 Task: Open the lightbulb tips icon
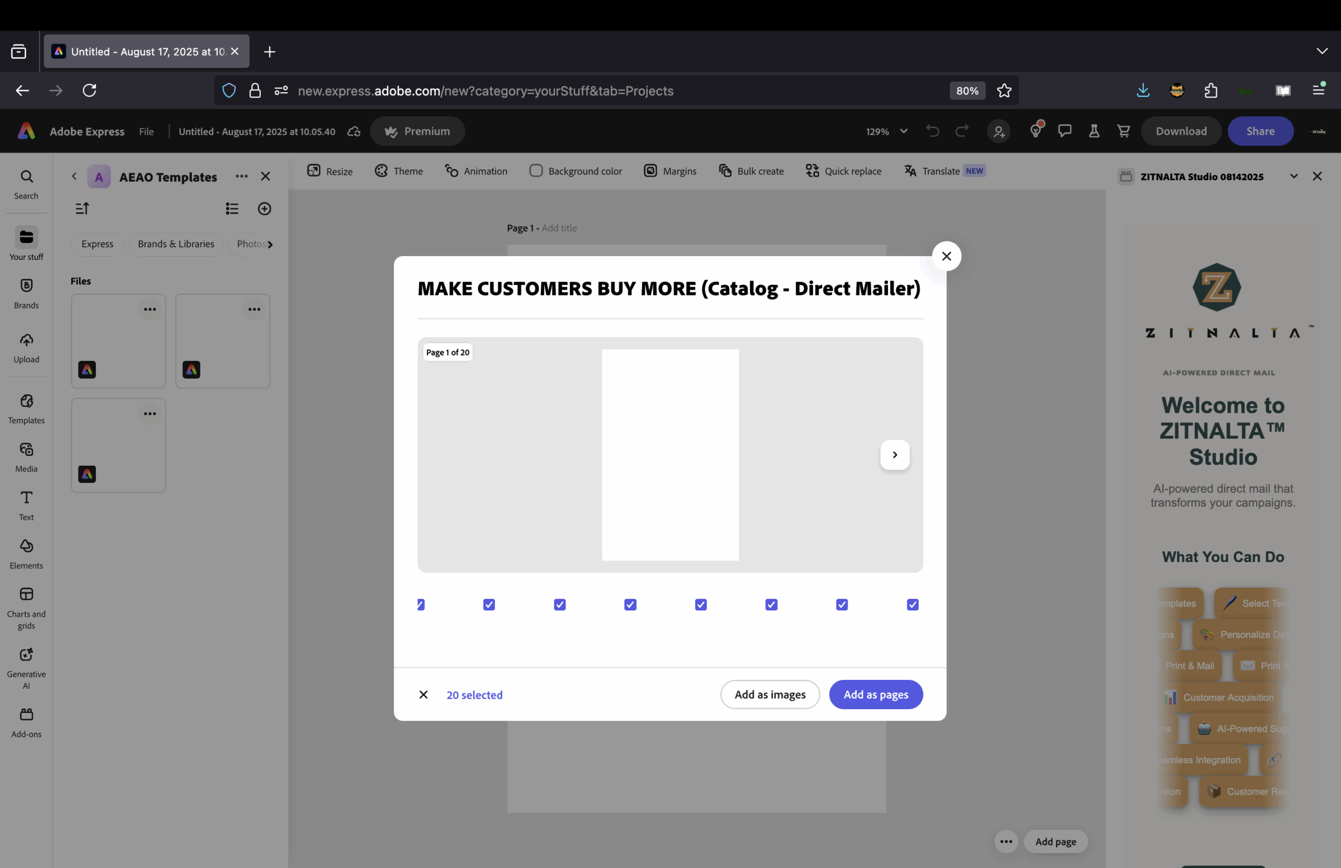click(1035, 131)
